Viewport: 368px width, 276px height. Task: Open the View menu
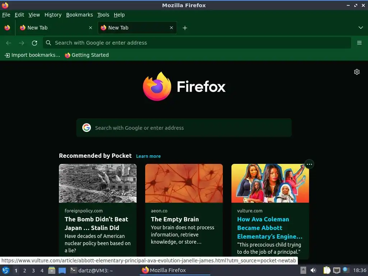pyautogui.click(x=34, y=15)
